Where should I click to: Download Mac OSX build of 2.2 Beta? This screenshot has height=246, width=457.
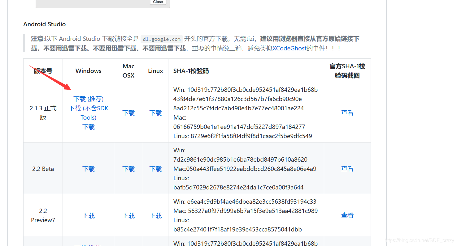128,169
